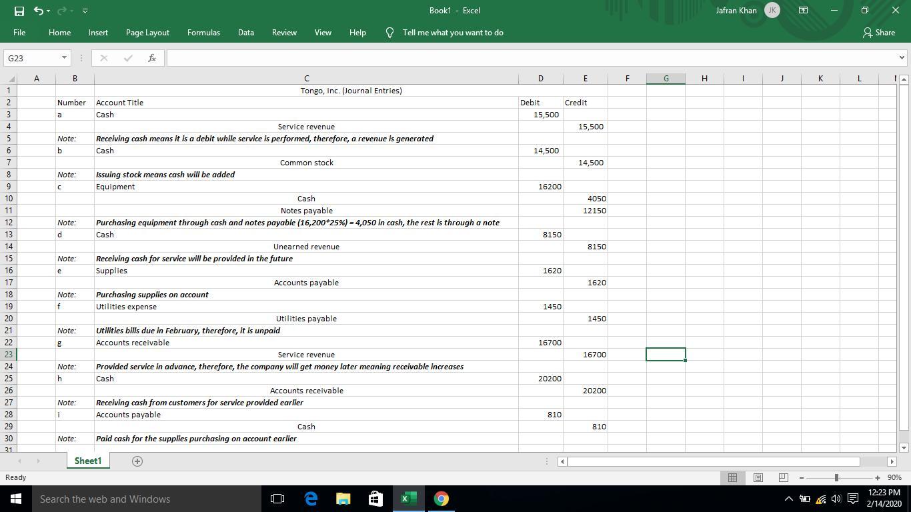Select the Sheet1 tab
Image resolution: width=911 pixels, height=512 pixels.
tap(88, 461)
